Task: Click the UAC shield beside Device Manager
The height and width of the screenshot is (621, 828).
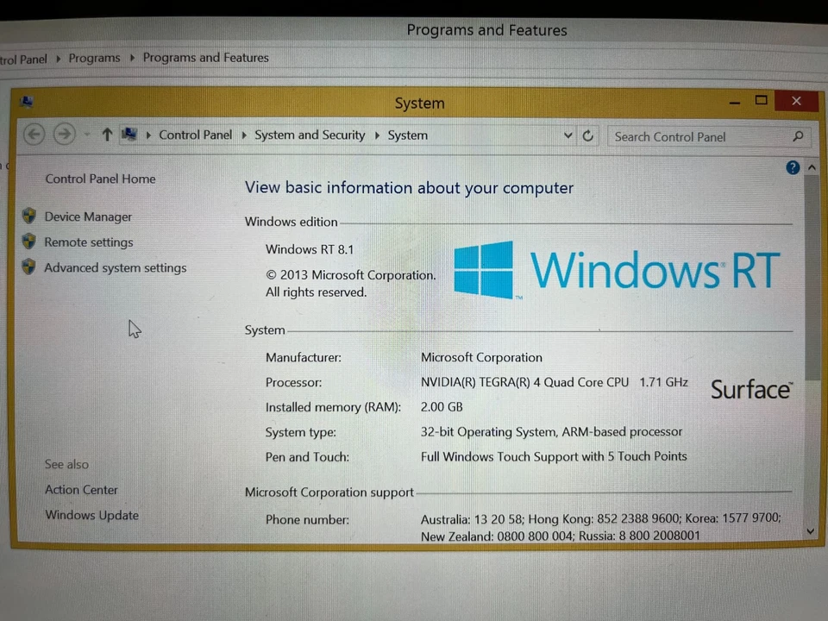Action: pyautogui.click(x=28, y=216)
